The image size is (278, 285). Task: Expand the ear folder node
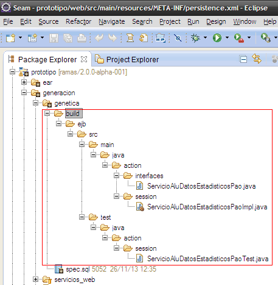pyautogui.click(x=24, y=82)
